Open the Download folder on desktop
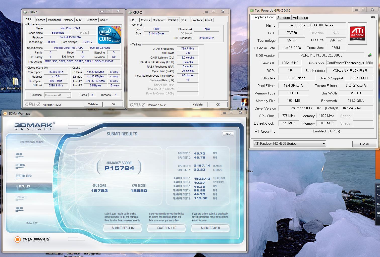Image resolution: width=380 pixels, height=257 pixels. click(15, 84)
